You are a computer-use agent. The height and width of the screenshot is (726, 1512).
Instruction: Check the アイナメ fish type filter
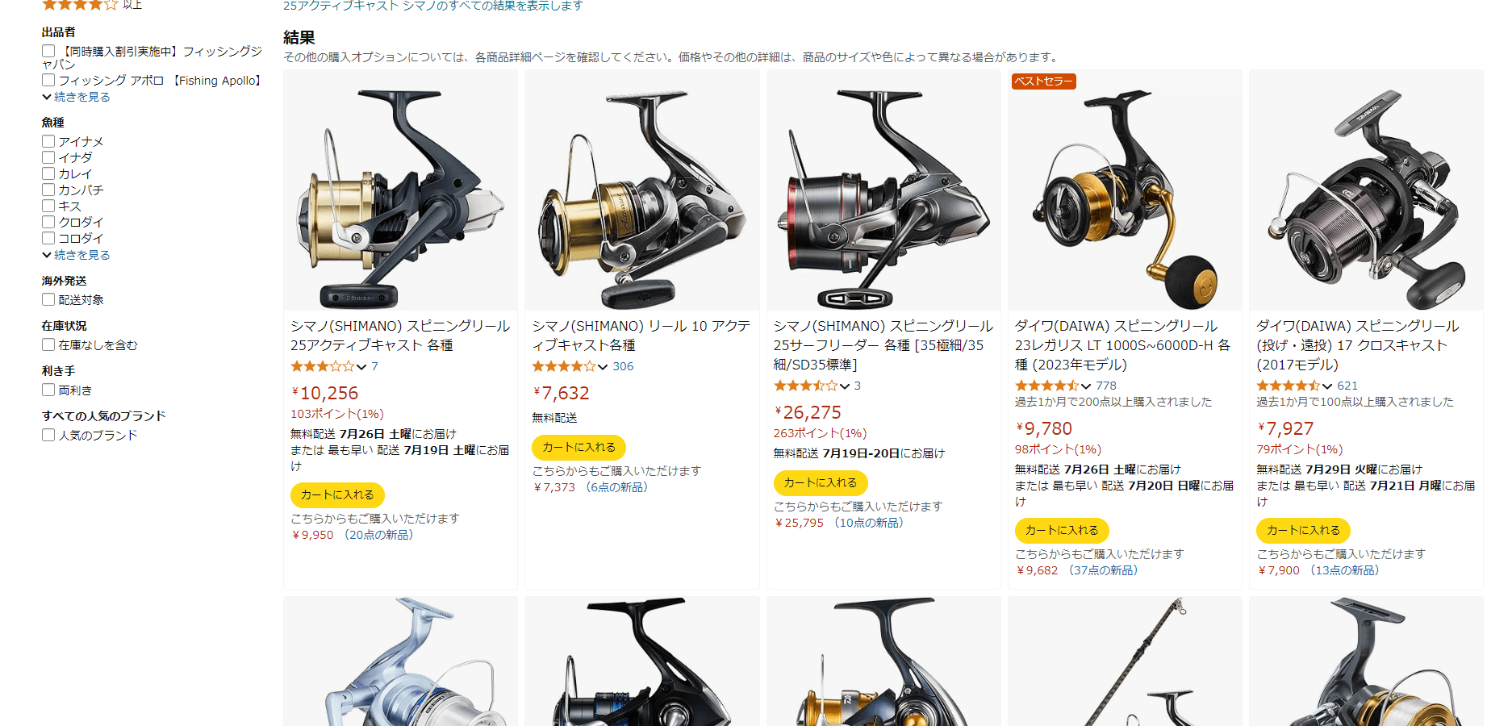click(48, 141)
